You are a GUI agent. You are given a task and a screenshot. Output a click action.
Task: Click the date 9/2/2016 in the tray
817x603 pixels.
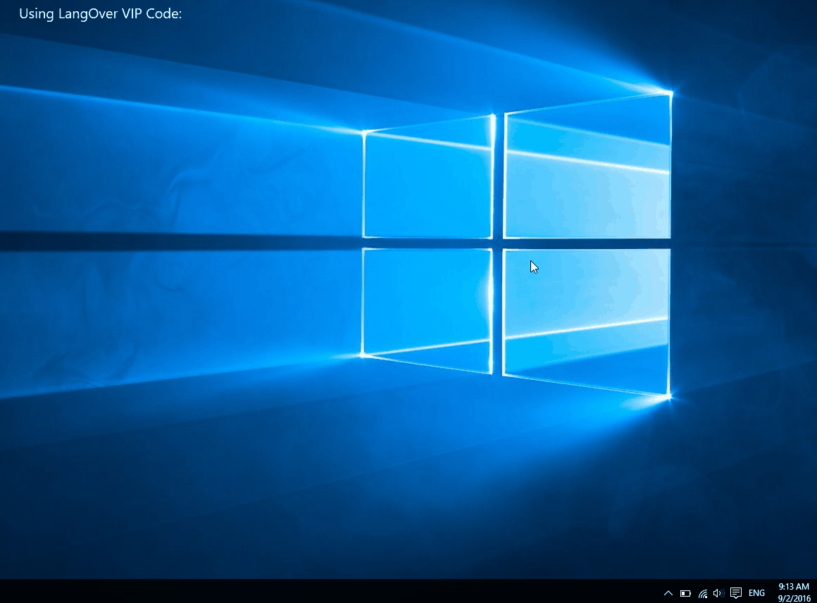[x=794, y=599]
